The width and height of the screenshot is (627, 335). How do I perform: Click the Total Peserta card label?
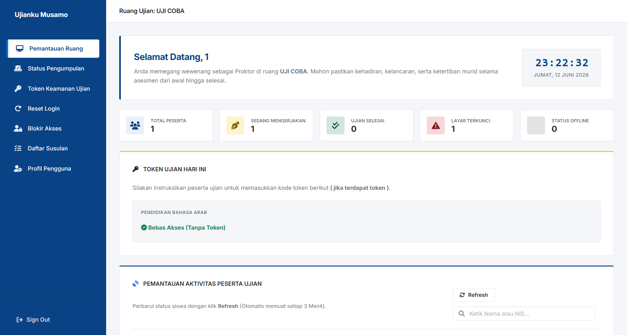[x=168, y=121]
